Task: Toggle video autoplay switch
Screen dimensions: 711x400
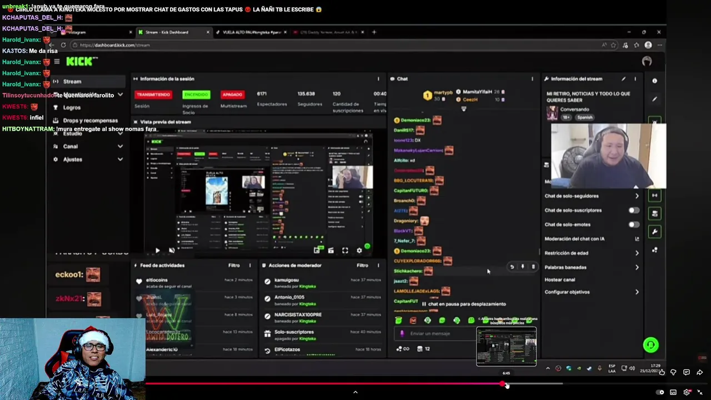Action: pos(659,392)
